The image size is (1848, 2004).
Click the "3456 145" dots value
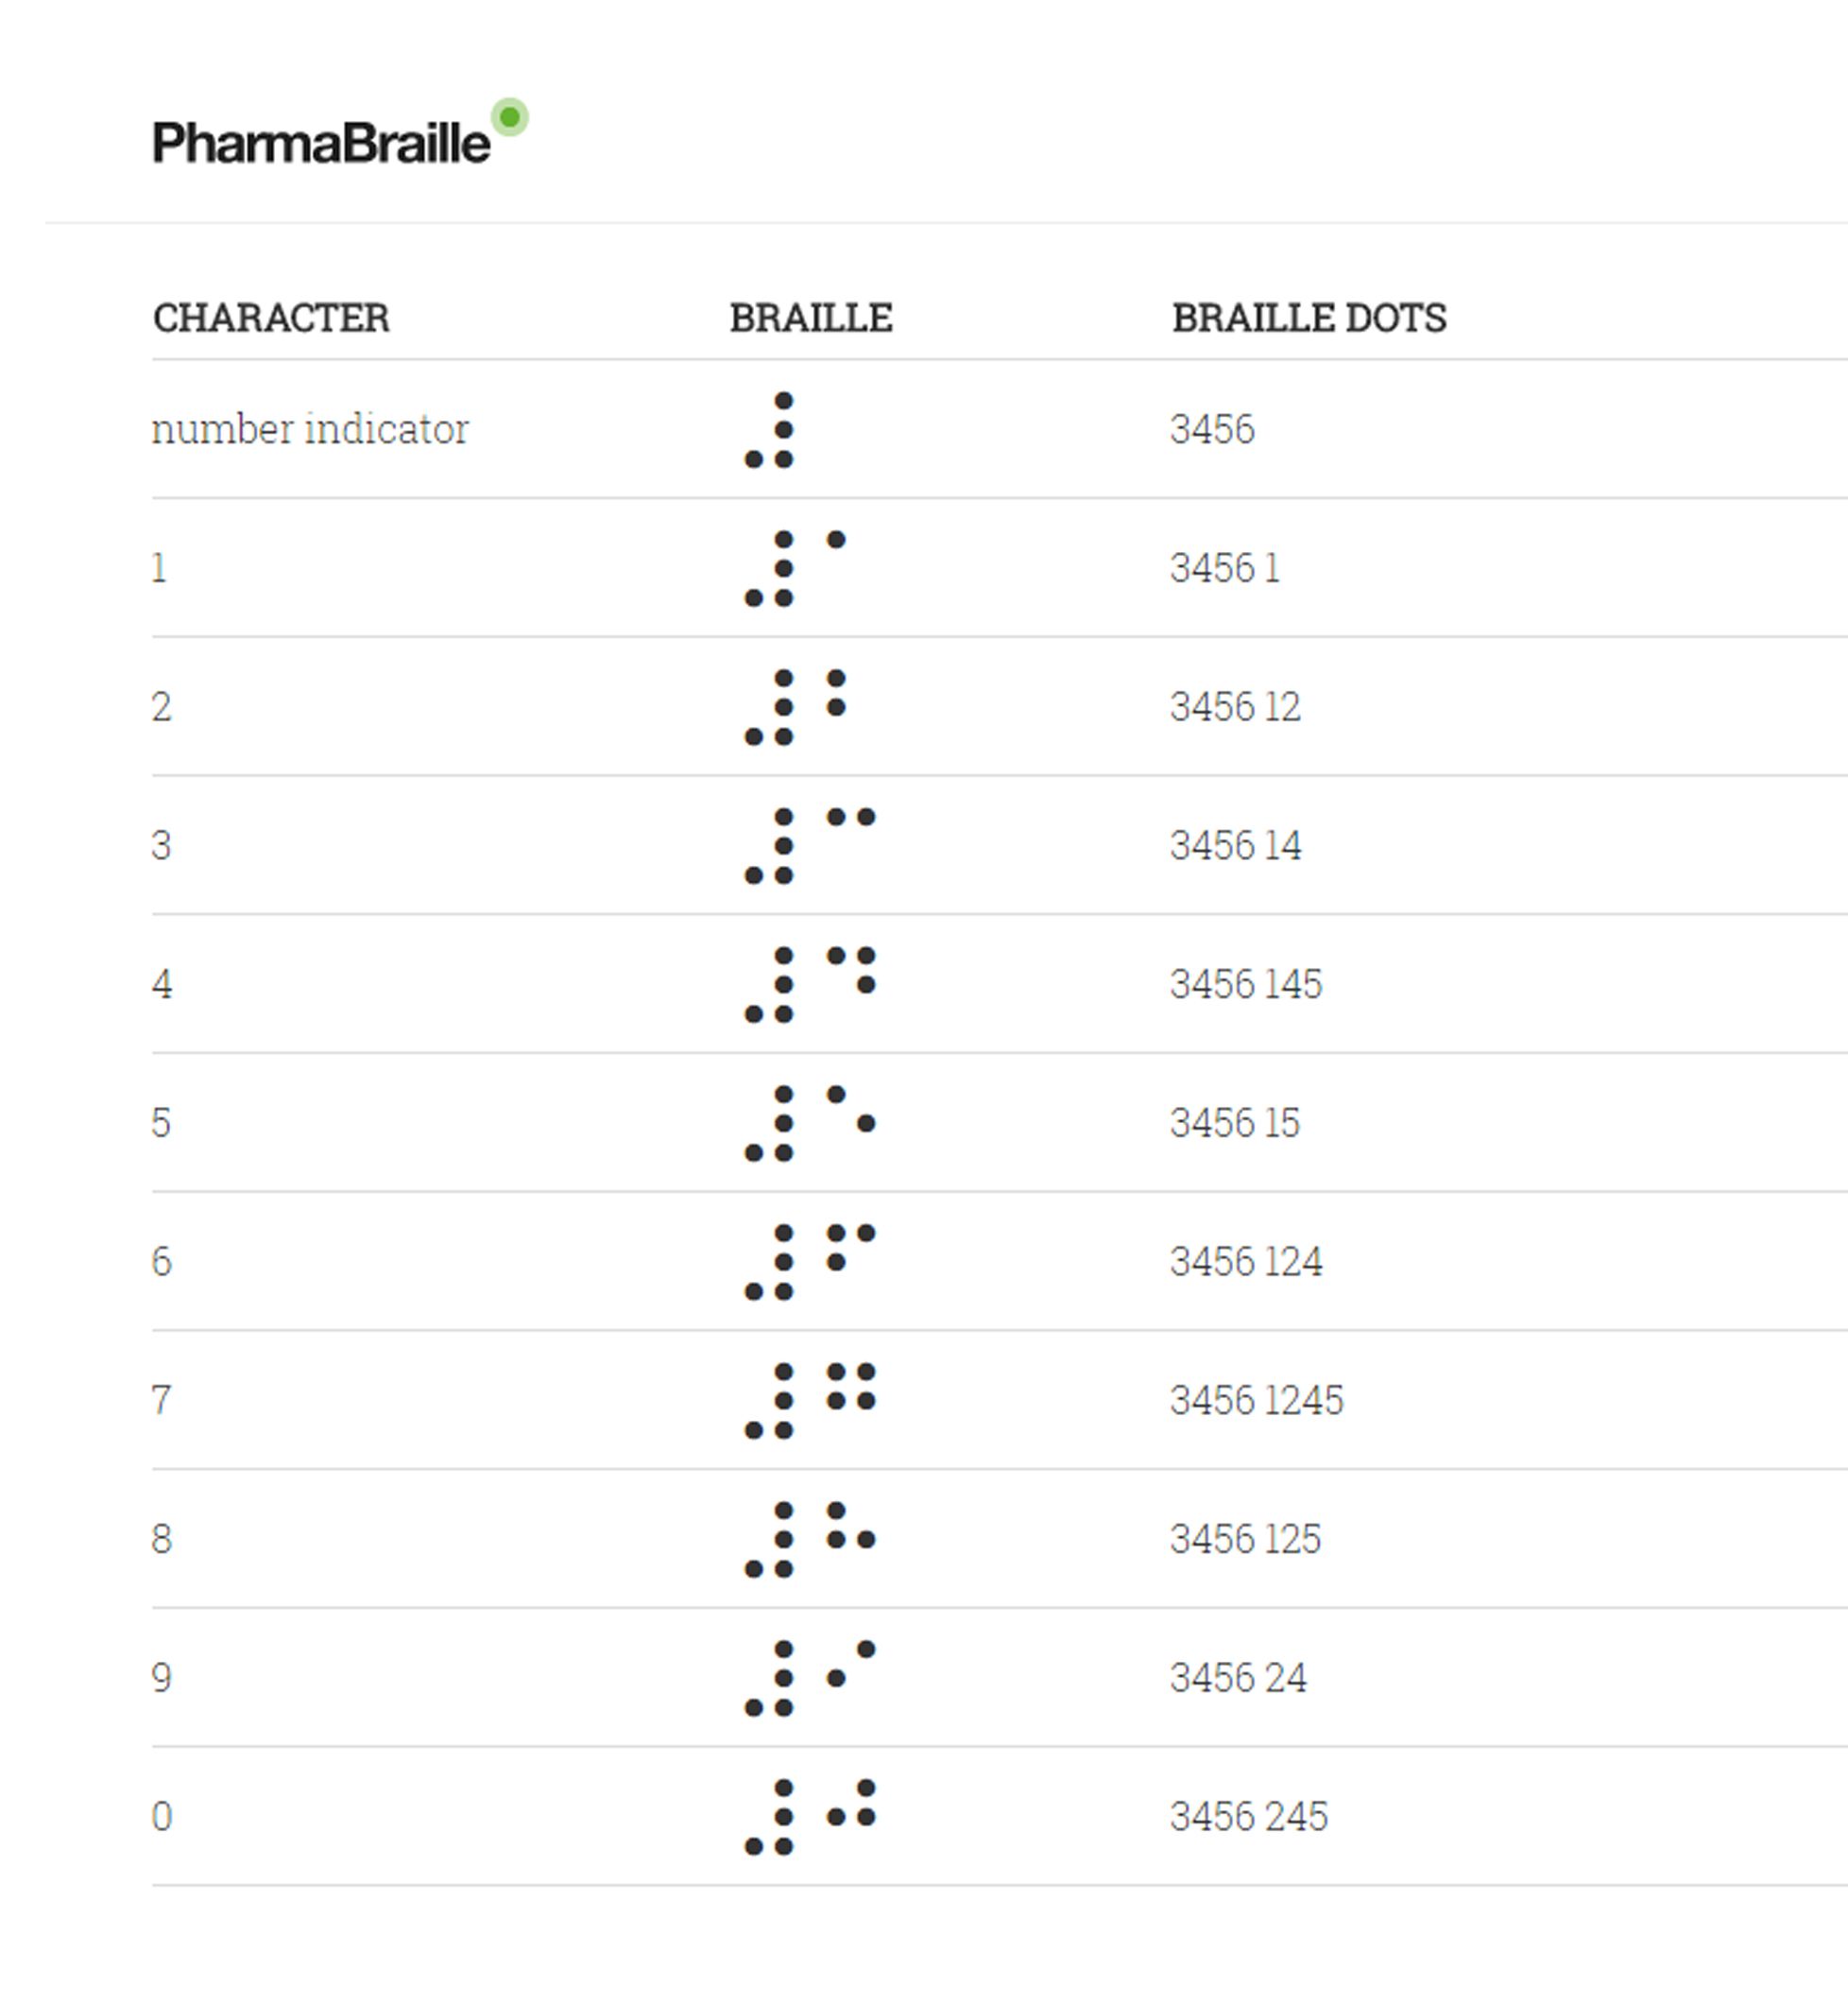[1245, 984]
